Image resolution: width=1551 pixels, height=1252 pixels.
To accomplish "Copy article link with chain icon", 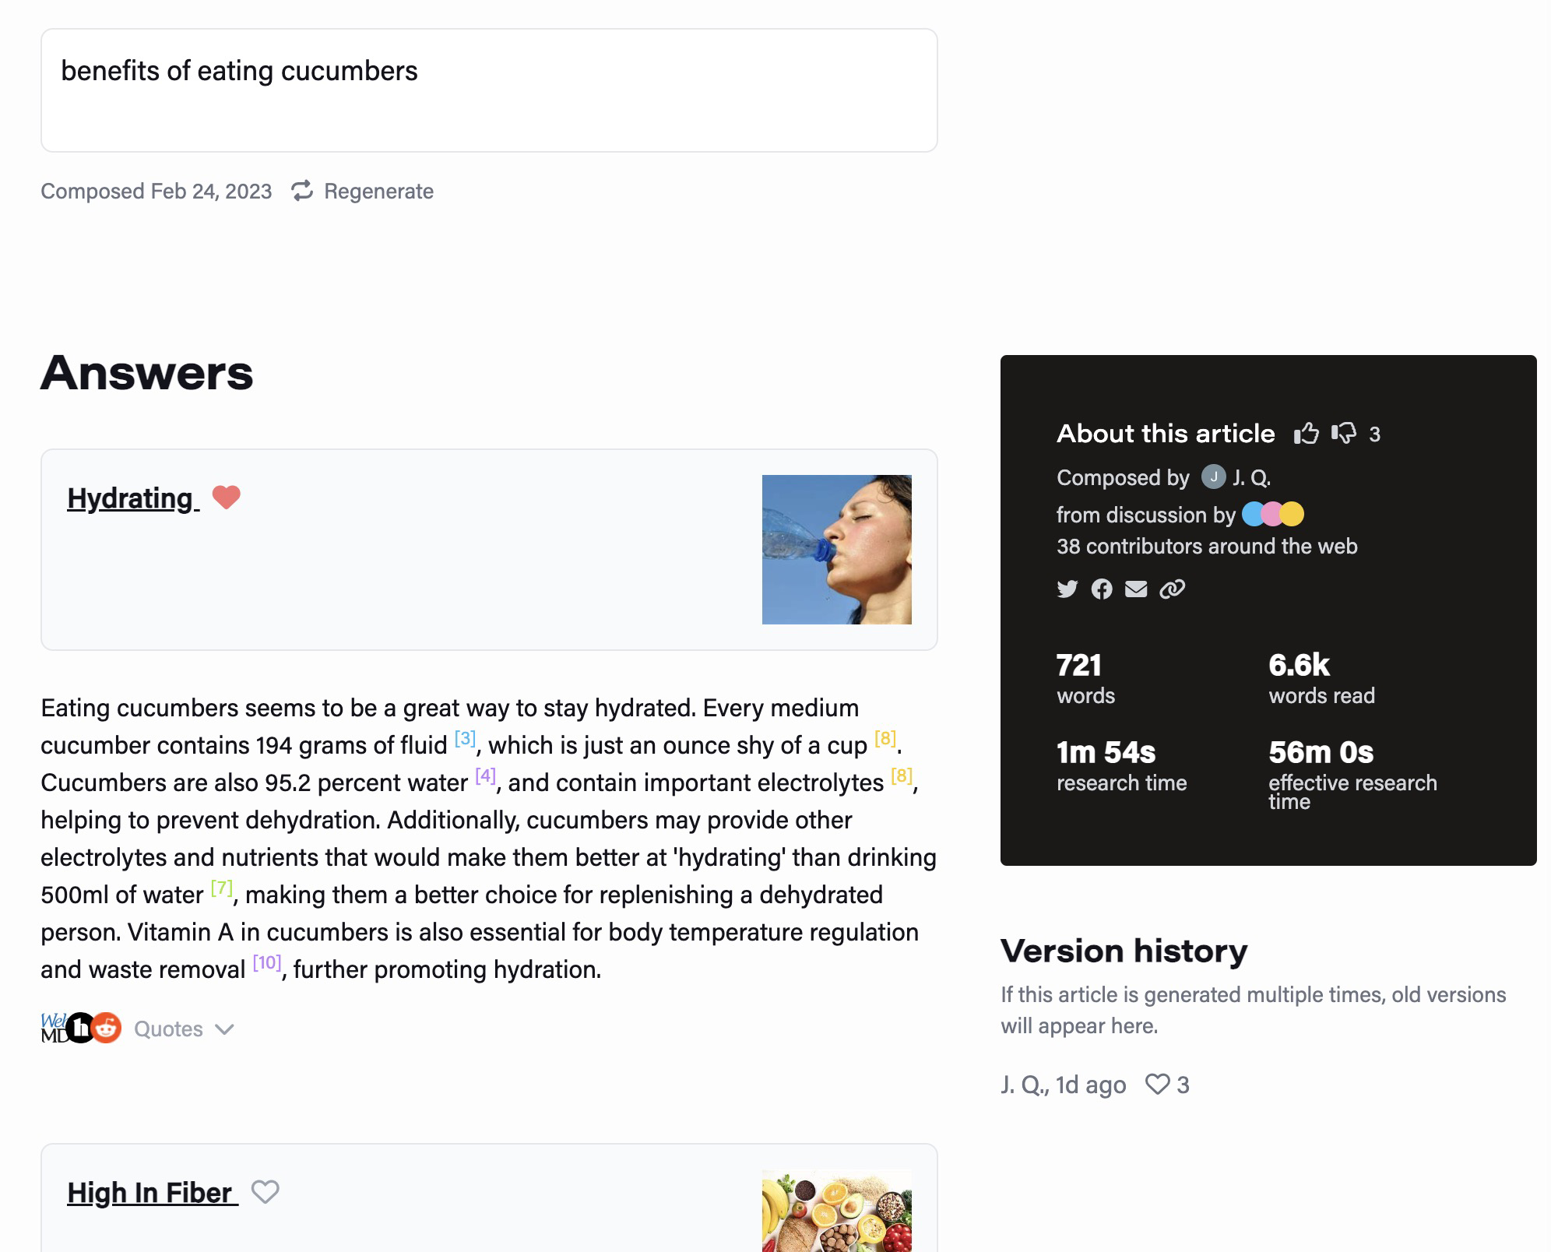I will 1173,589.
